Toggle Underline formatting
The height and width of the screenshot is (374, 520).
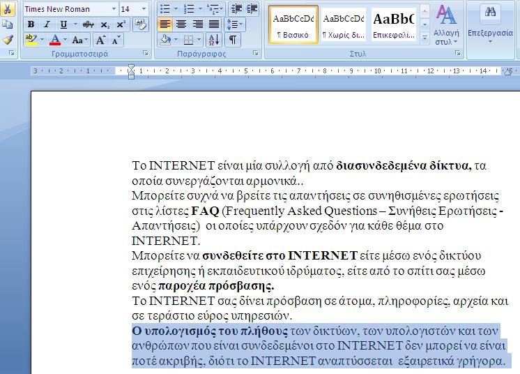(63, 24)
